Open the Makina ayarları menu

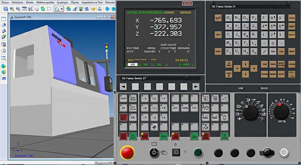[x=45, y=2]
